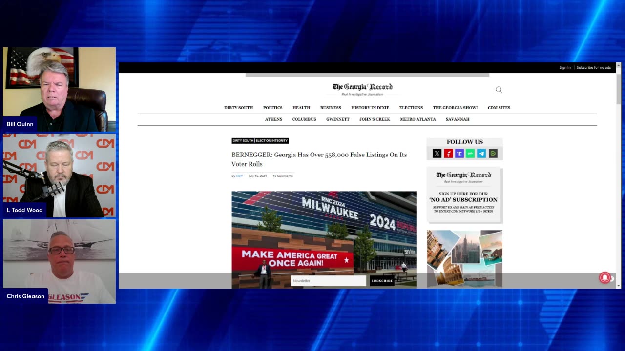Click the red Truth Social torch icon
This screenshot has width=625, height=351.
(x=448, y=154)
